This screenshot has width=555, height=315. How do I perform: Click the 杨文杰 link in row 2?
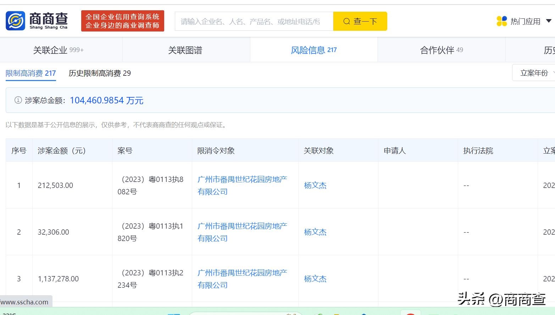click(315, 232)
